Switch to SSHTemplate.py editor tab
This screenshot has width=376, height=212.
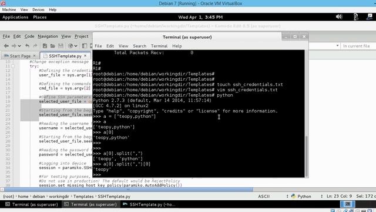coord(65,56)
